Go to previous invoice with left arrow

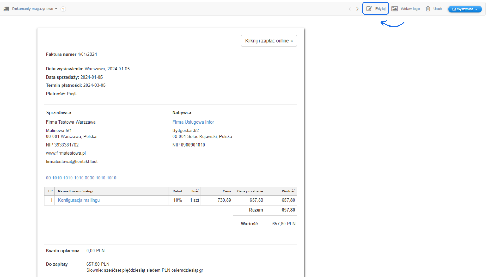[x=350, y=9]
